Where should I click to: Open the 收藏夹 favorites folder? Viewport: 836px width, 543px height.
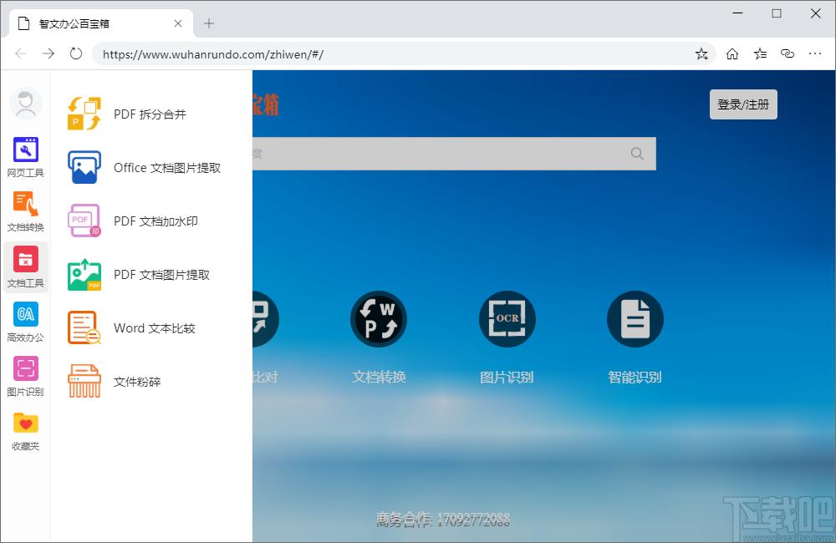click(x=25, y=430)
